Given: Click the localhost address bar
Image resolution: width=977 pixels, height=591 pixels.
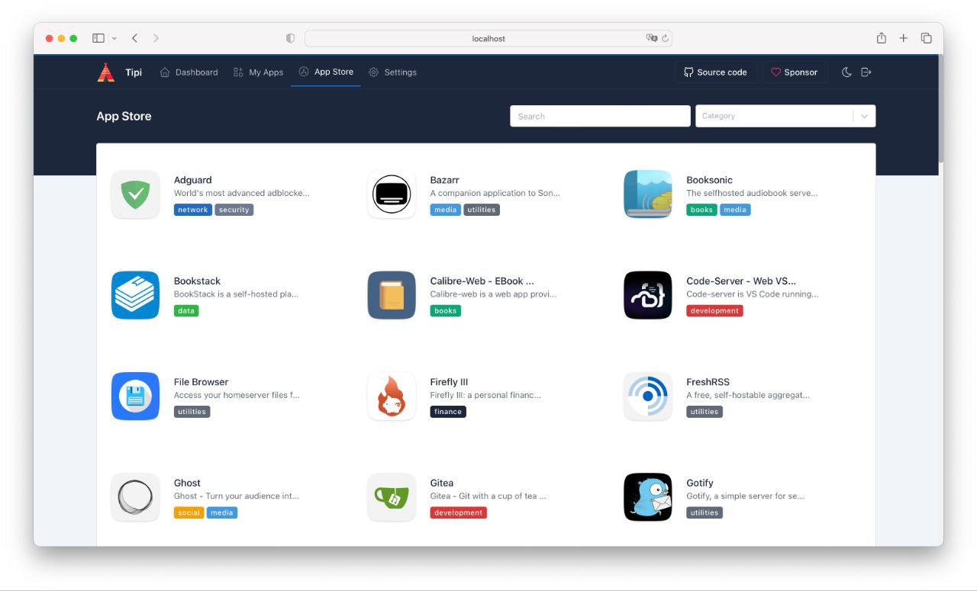Looking at the screenshot, I should pyautogui.click(x=488, y=38).
